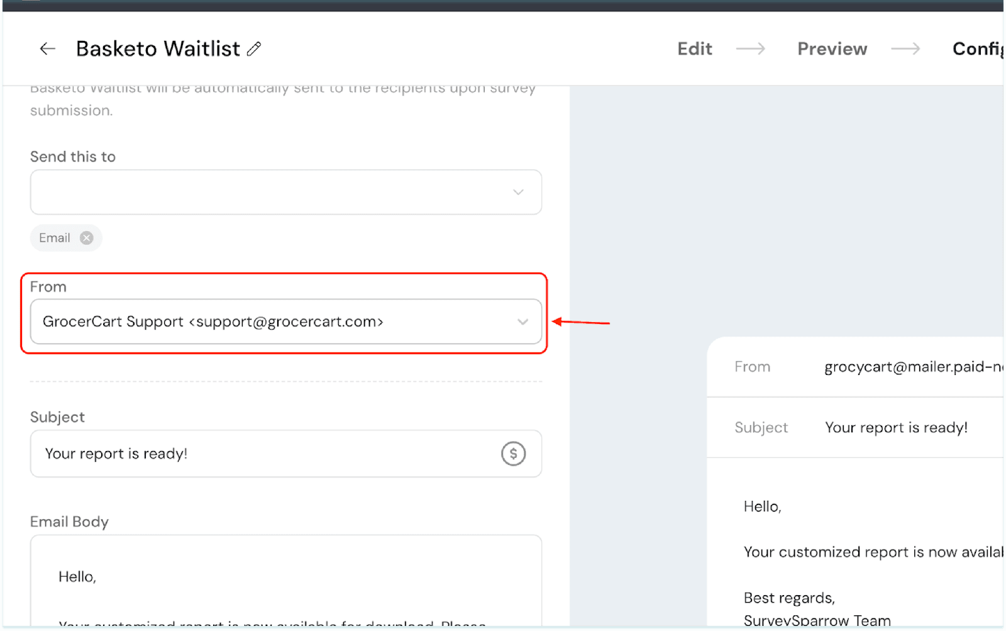This screenshot has width=1006, height=631.
Task: Go to the Preview step
Action: (x=832, y=49)
